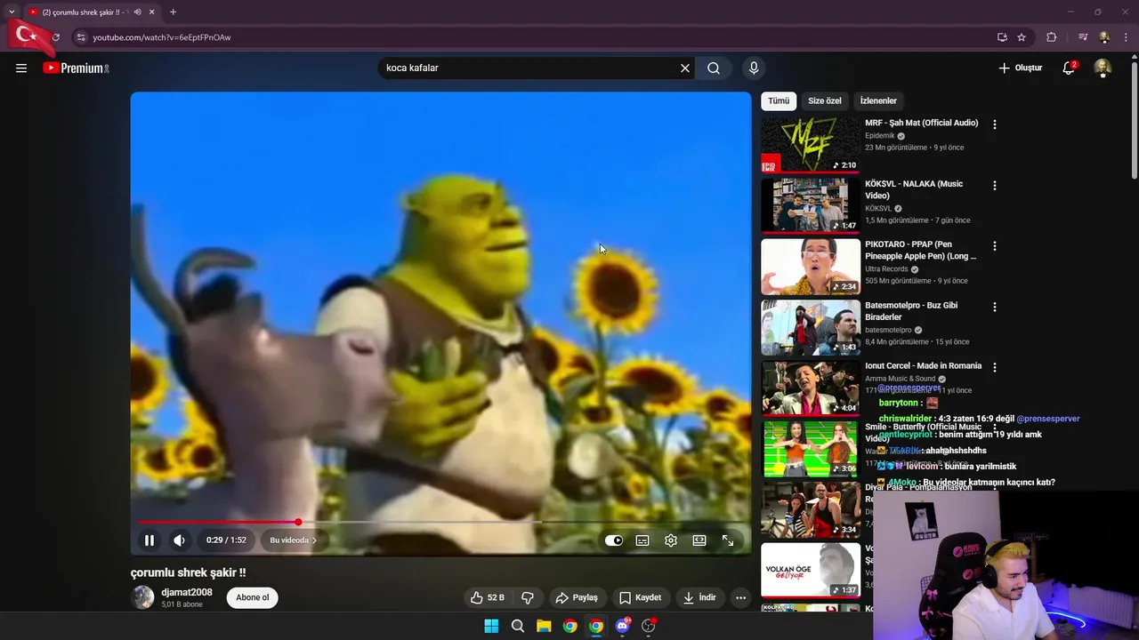Open options menu for KÖKSVL - NALAKA
The image size is (1139, 640).
click(995, 186)
